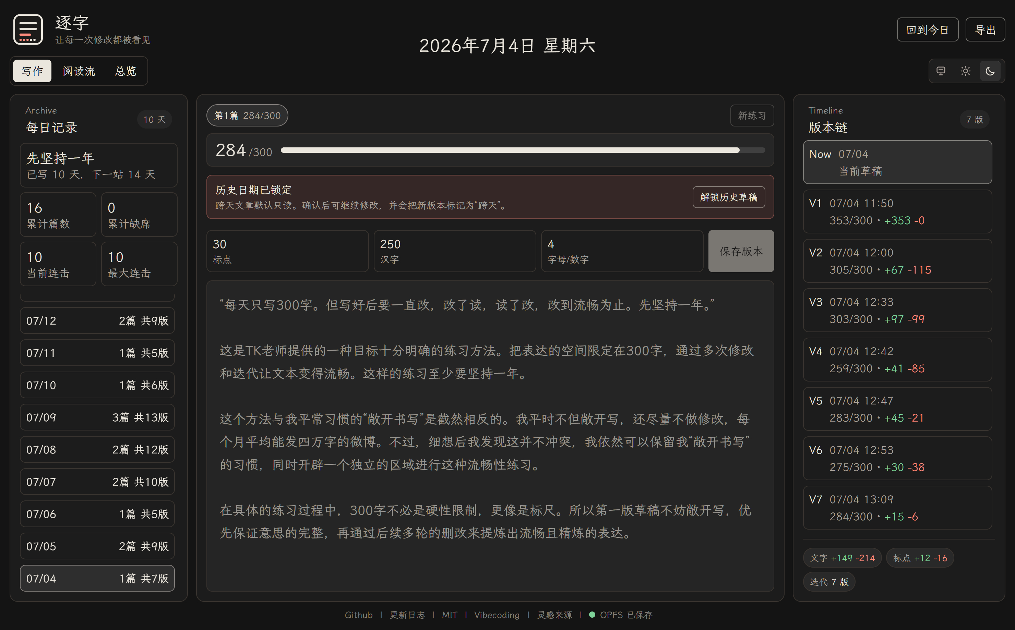Select the dark mode moon icon
Screen dimensions: 1015x630
pos(990,71)
